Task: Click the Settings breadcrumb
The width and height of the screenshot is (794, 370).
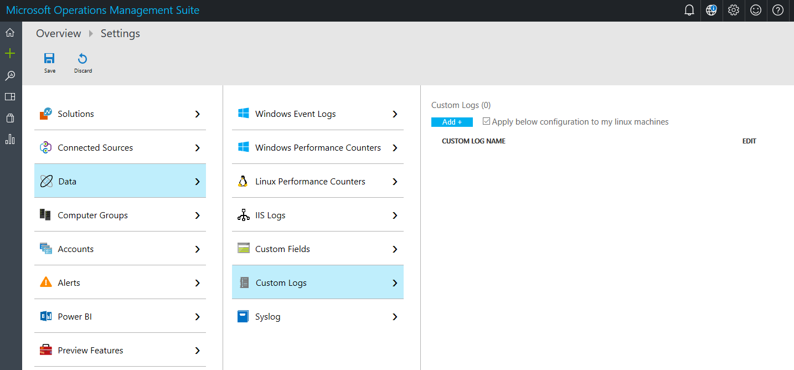Action: pyautogui.click(x=120, y=33)
